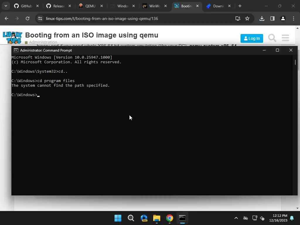Open the Chrome profile icon
This screenshot has width=300, height=225.
[283, 18]
